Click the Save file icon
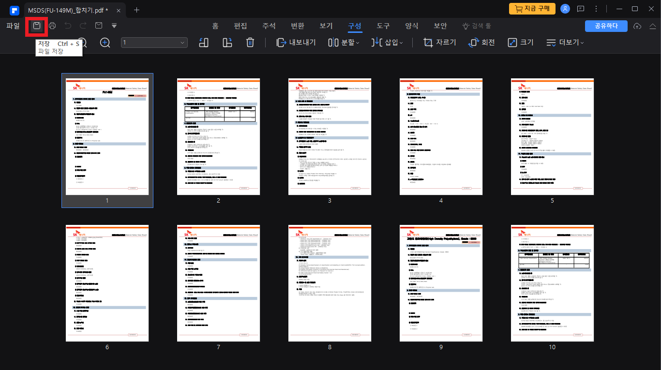661x370 pixels. tap(37, 26)
